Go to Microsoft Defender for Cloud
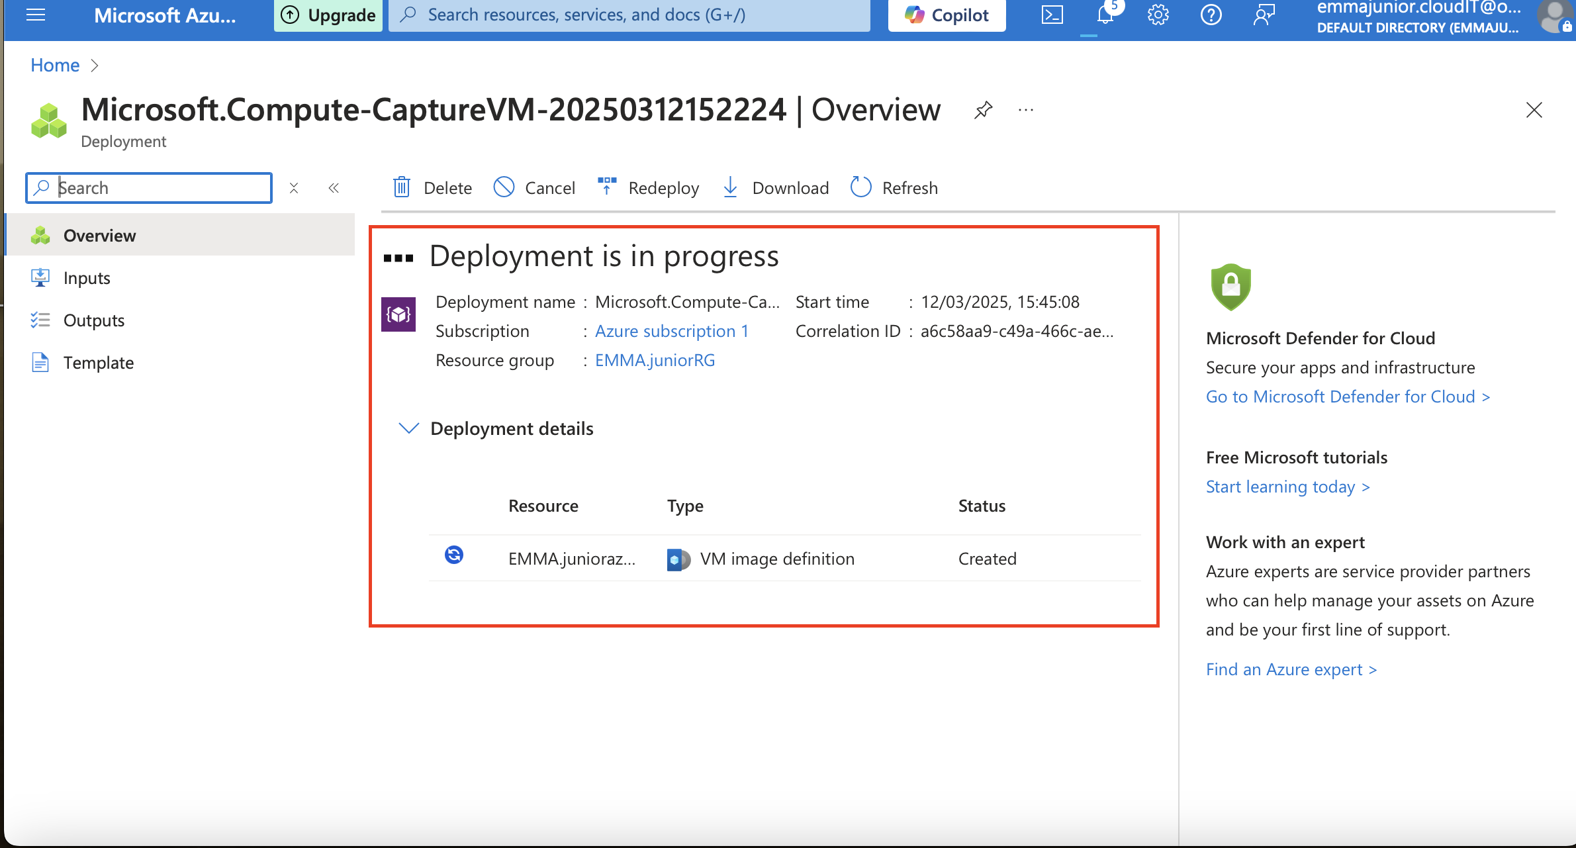This screenshot has width=1576, height=848. (1348, 397)
